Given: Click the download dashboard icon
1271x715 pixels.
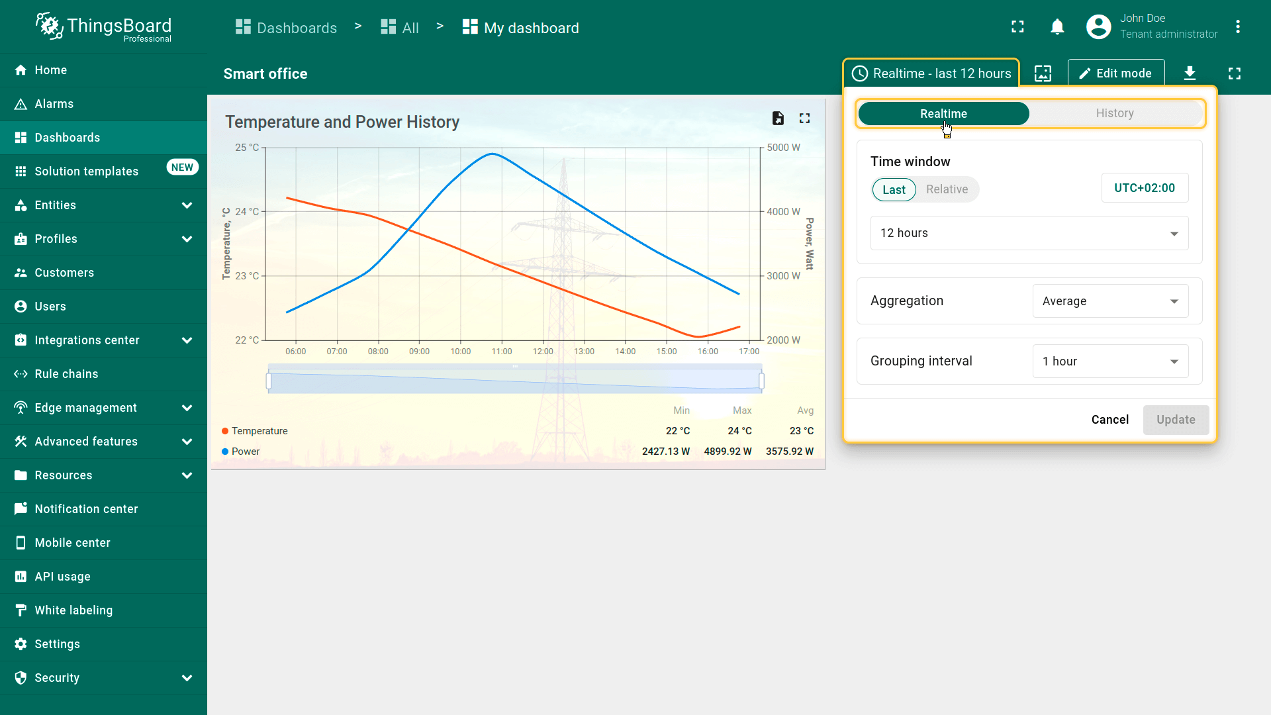Looking at the screenshot, I should [1190, 73].
